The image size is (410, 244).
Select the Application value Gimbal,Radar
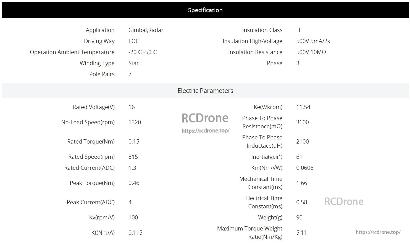point(146,30)
